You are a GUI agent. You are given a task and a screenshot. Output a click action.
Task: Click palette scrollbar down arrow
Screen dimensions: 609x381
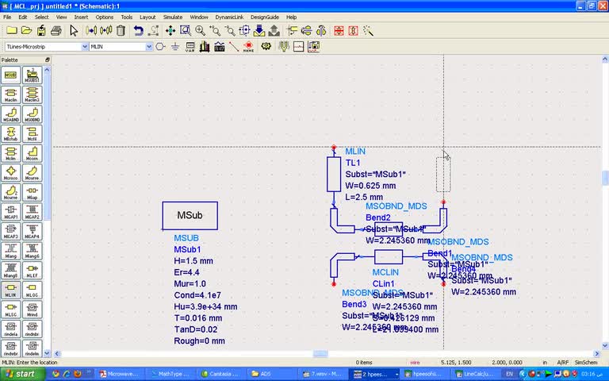47,353
